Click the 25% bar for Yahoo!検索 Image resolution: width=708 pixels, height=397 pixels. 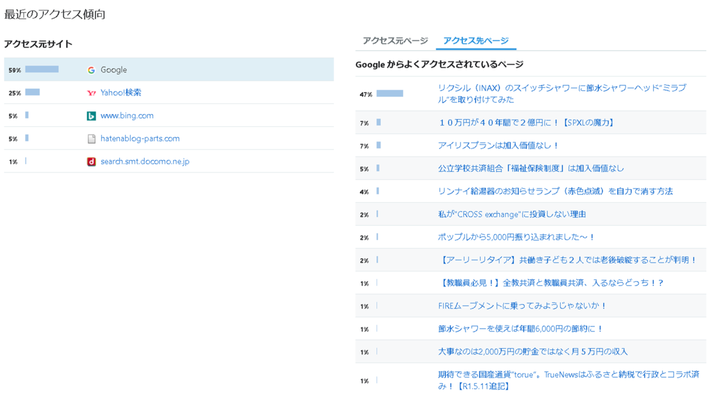tap(32, 92)
